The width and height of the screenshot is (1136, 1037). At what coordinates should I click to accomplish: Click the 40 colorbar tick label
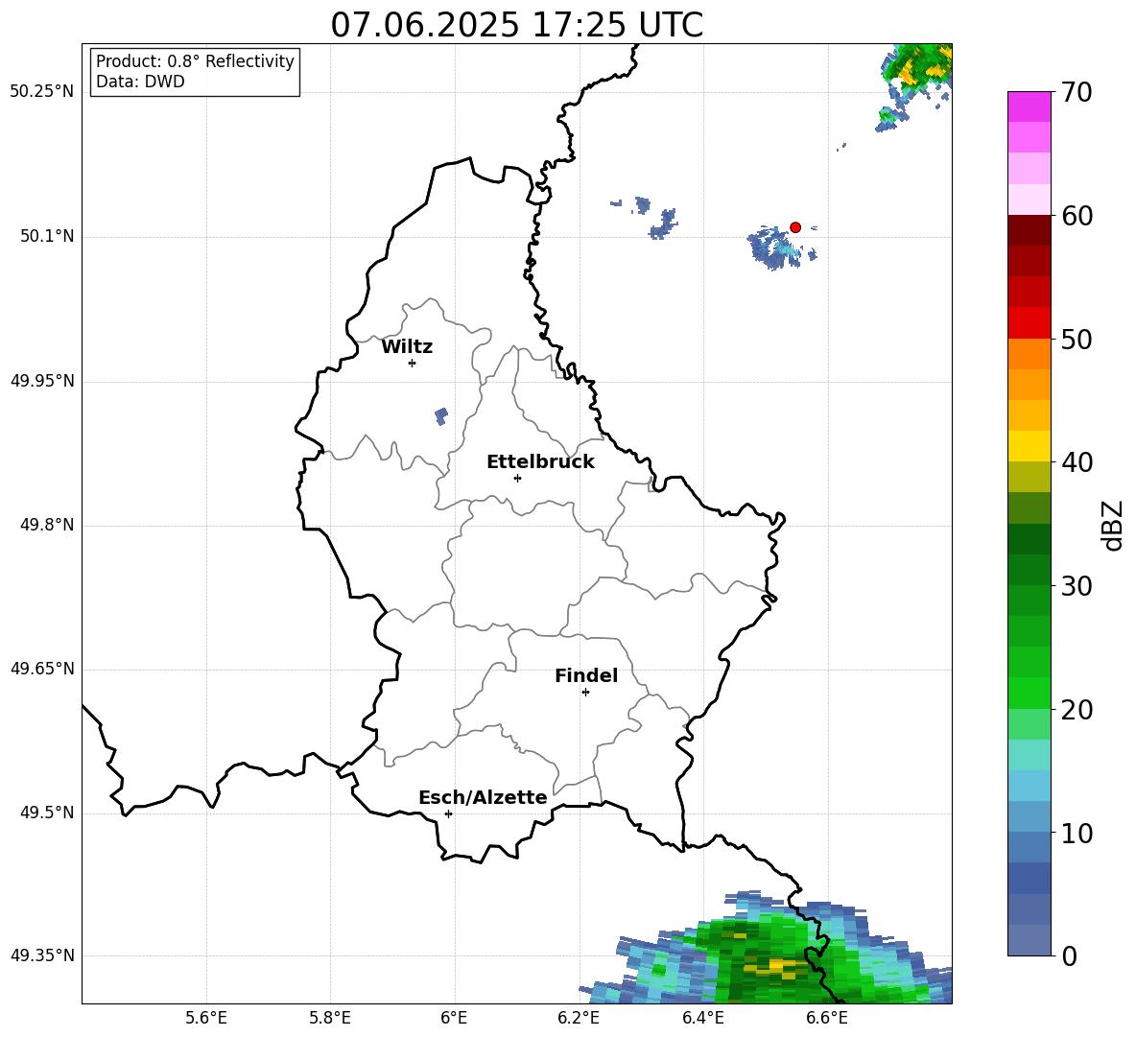[1077, 462]
